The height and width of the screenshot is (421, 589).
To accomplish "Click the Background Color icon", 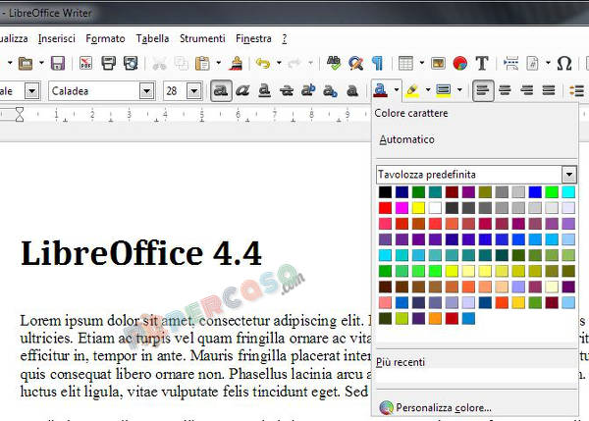I will (x=444, y=90).
